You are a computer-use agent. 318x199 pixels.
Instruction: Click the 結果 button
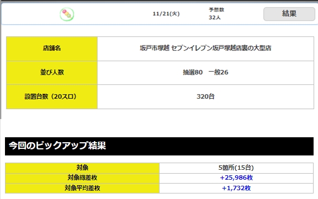289,14
